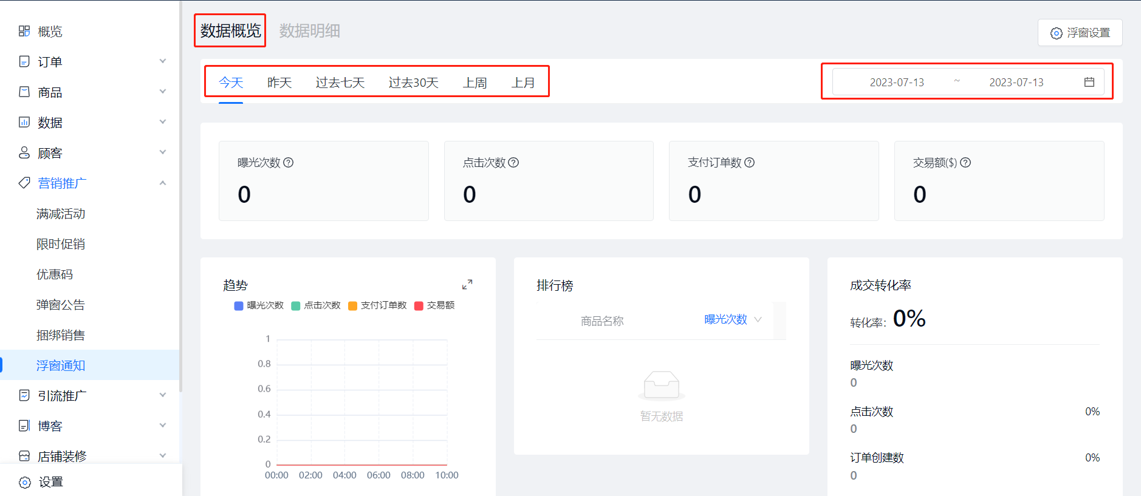Click the help icon beside 点击次数 card

pos(513,163)
